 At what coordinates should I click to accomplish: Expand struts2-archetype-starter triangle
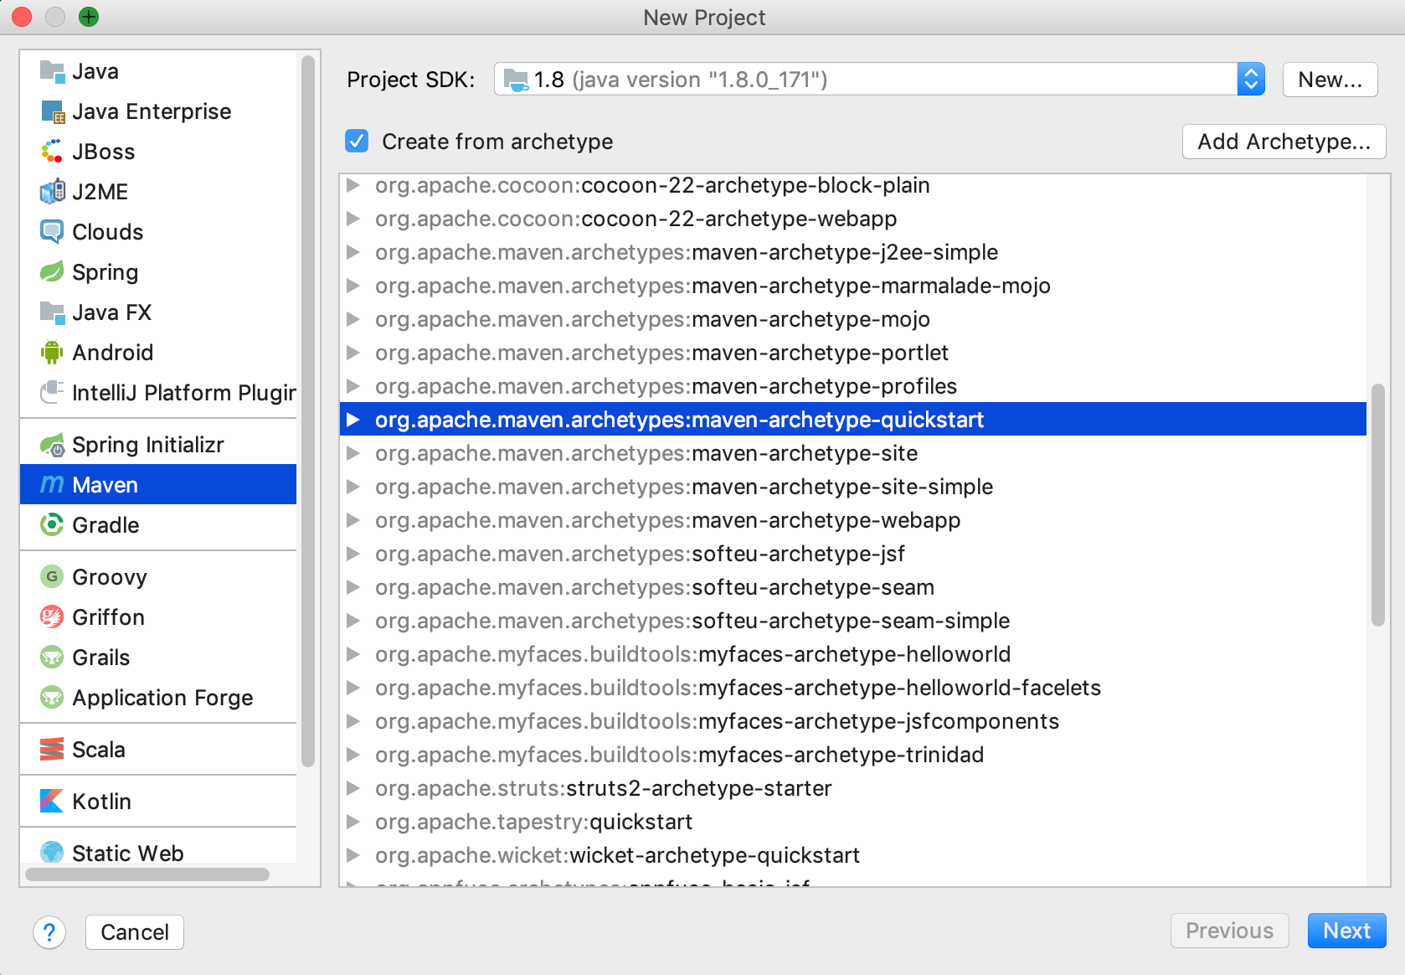[353, 788]
